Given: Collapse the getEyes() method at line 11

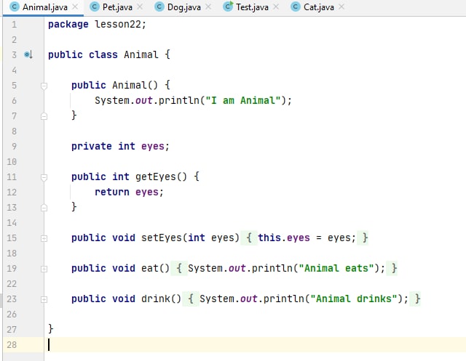Looking at the screenshot, I should [x=44, y=177].
